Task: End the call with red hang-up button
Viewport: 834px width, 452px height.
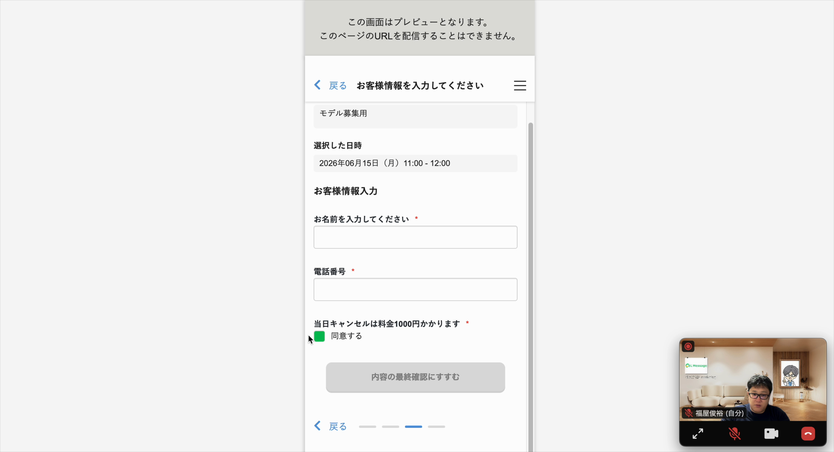Action: click(808, 434)
